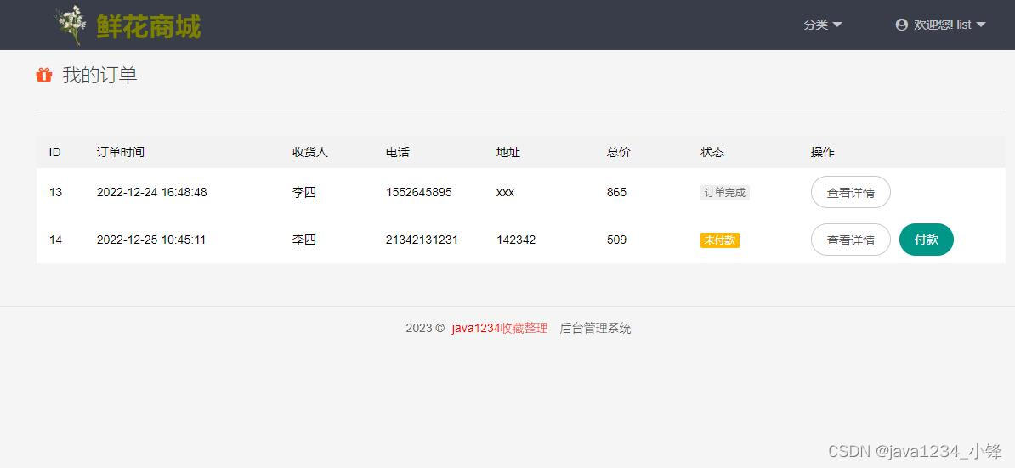
Task: Click the 电话 column header
Action: pyautogui.click(x=398, y=153)
